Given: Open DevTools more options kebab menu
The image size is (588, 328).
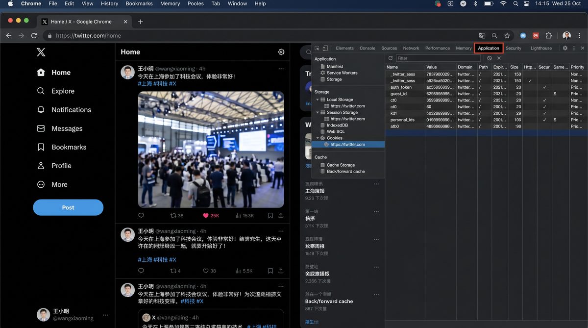Looking at the screenshot, I should pyautogui.click(x=574, y=48).
